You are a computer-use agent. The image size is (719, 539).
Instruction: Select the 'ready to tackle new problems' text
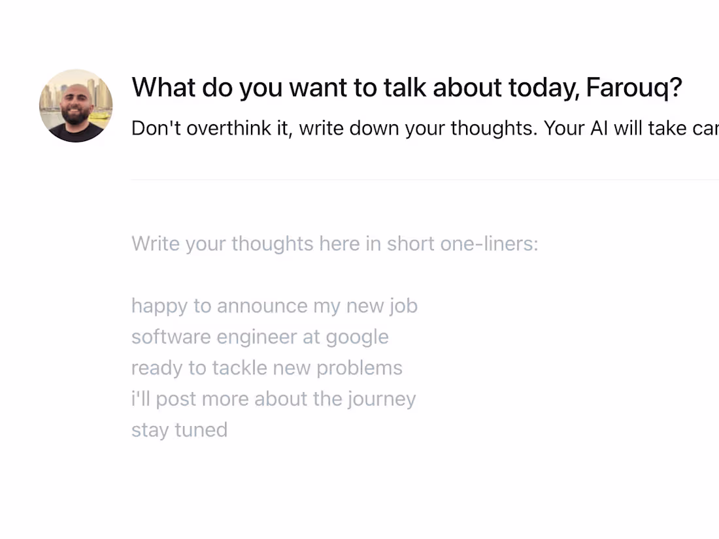pyautogui.click(x=267, y=367)
